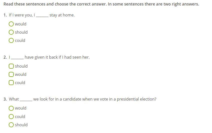Enable the 'could' checkbox for question 2
Viewport: 212px width, 133px height.
tap(11, 83)
